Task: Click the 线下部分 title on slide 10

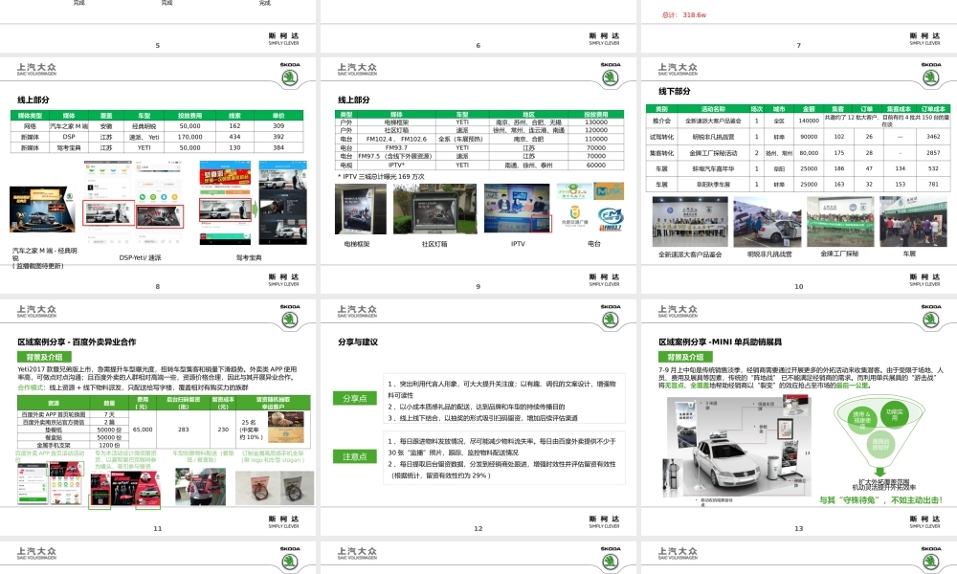Action: pos(674,92)
